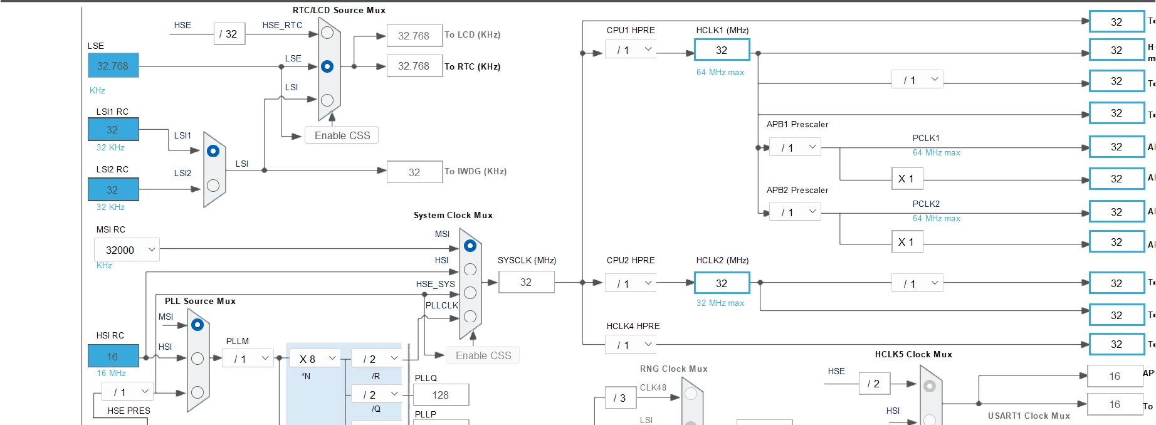1156x425 pixels.
Task: Click the HSE '/ 32' divider box
Action: 229,34
